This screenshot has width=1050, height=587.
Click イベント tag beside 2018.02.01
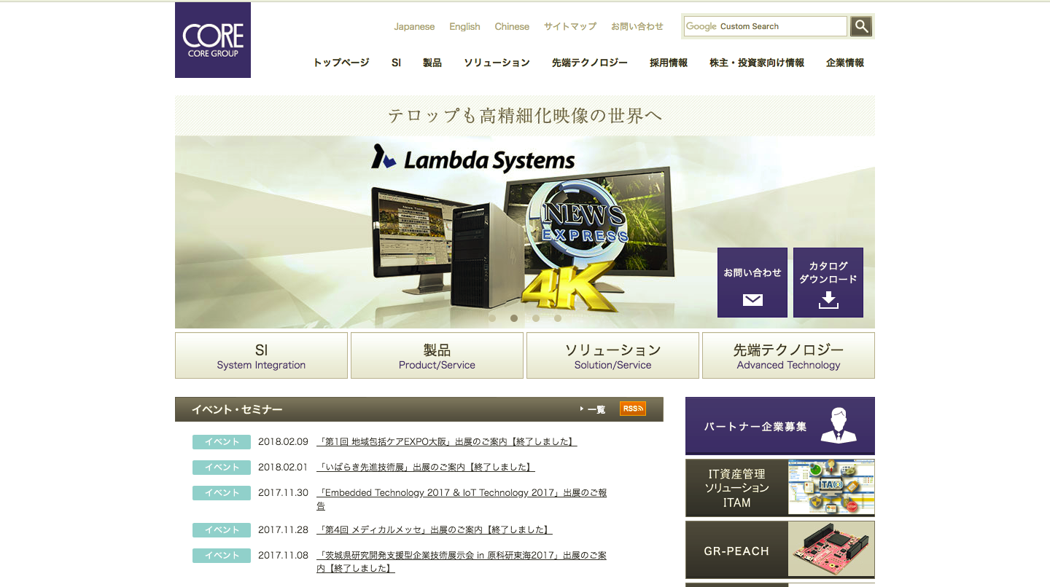tap(222, 468)
